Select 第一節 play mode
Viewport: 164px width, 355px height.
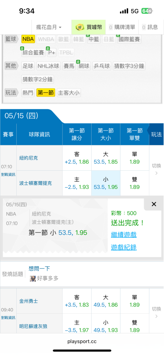[46, 93]
